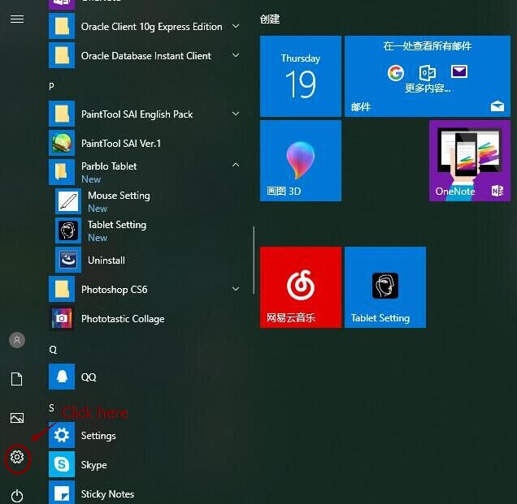Open Mouse Setting pen icon
Screen dimensions: 517x504
click(68, 201)
